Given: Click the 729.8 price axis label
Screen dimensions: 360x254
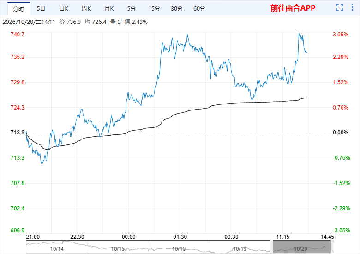Looking at the screenshot, I should pyautogui.click(x=18, y=82).
